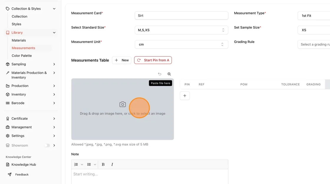
Task: Expand the Certificate section chevron
Action: click(54, 118)
